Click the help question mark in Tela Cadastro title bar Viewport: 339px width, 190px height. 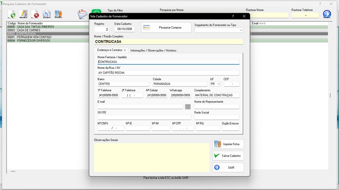click(x=233, y=16)
